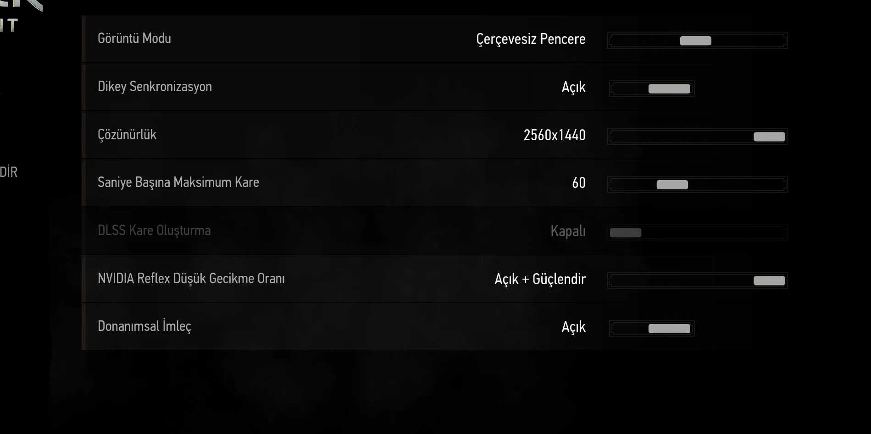Image resolution: width=871 pixels, height=434 pixels.
Task: Select the NVIDIA Reflex Düşük Gecikme Oranı label
Action: tap(191, 279)
